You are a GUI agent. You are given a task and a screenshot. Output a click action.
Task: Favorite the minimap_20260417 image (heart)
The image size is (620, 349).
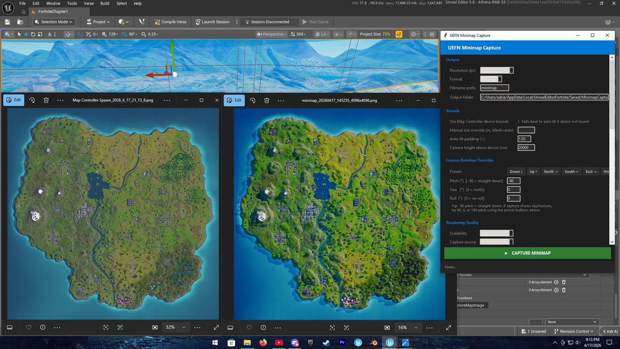click(249, 327)
